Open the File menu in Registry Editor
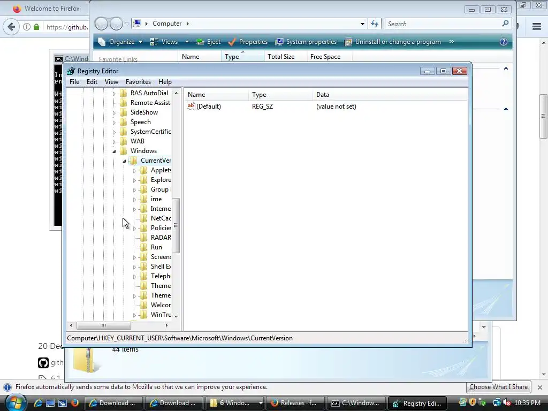 point(74,82)
